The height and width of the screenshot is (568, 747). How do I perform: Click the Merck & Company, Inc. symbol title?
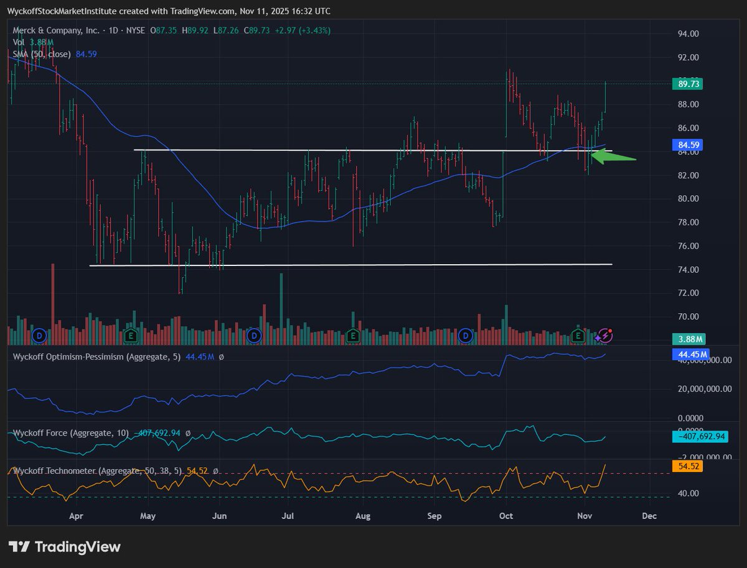coord(55,30)
